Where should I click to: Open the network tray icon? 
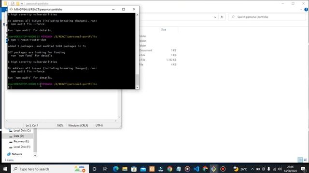[275, 169]
